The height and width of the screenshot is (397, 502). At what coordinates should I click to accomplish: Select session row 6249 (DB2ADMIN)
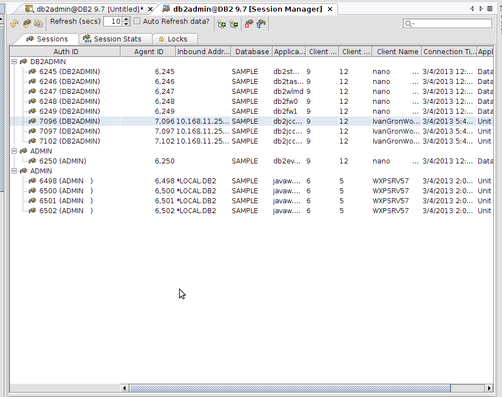point(252,111)
